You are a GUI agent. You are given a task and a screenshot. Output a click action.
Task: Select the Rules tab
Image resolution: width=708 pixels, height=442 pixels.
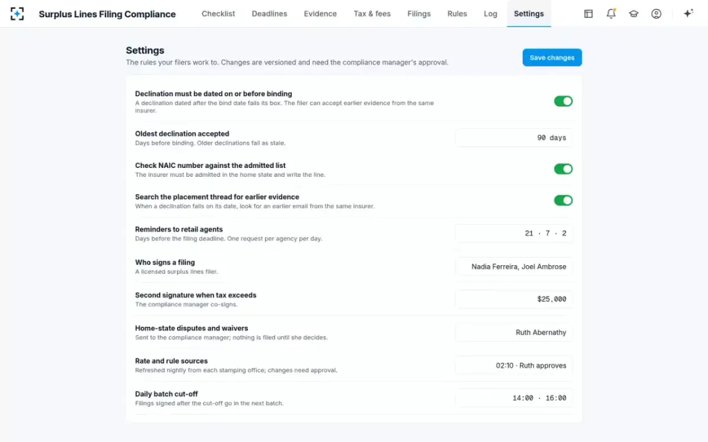[457, 14]
